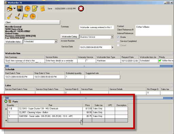Image resolution: width=174 pixels, height=134 pixels.
Task: Toggle the Service Completed checkbox
Action: click(x=118, y=41)
